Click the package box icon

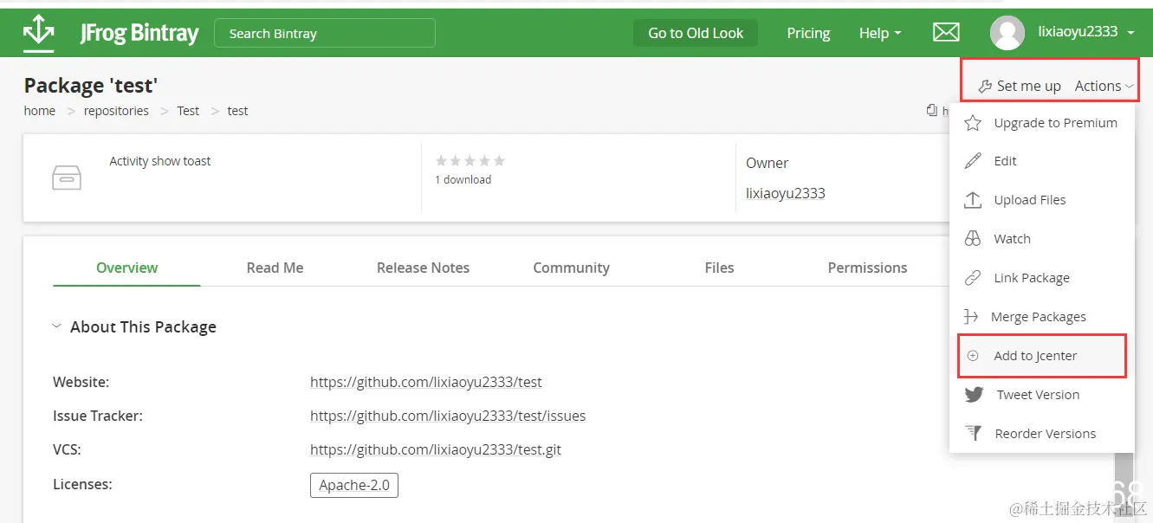67,178
